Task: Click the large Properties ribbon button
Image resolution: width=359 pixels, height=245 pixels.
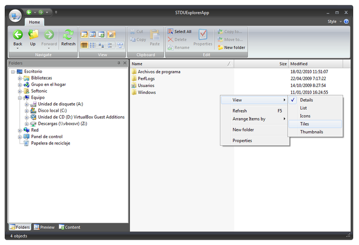Action: [x=203, y=37]
